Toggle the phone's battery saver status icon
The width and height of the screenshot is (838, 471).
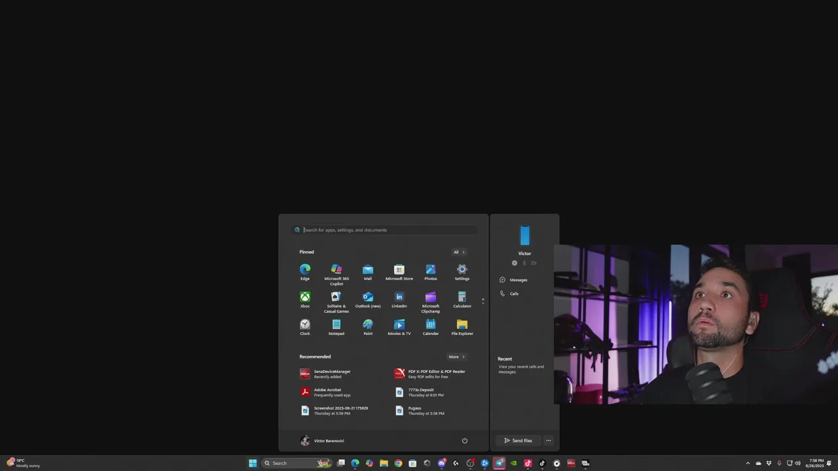[534, 263]
